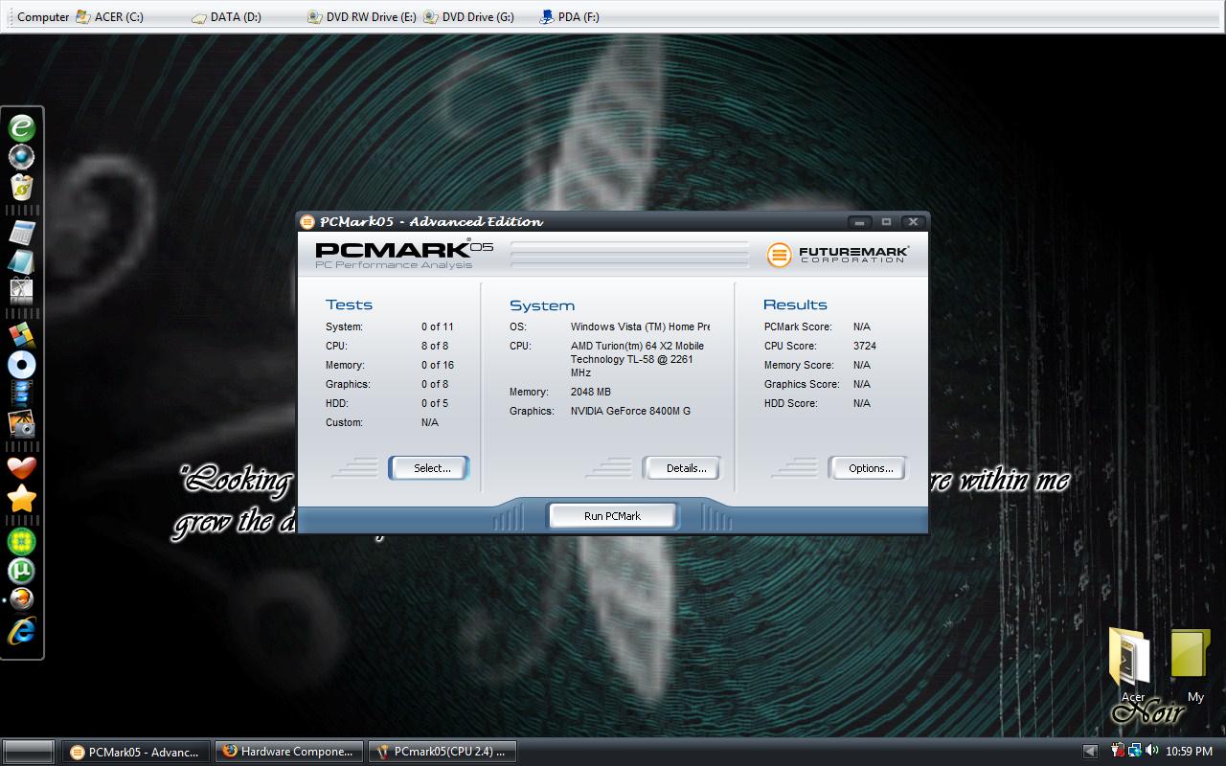The width and height of the screenshot is (1226, 766).
Task: Start benchmark with Run PCMark
Action: point(612,516)
